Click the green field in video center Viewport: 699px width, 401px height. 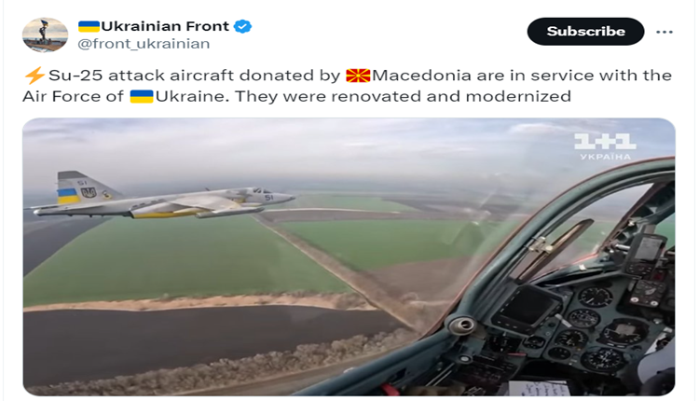tap(383, 241)
